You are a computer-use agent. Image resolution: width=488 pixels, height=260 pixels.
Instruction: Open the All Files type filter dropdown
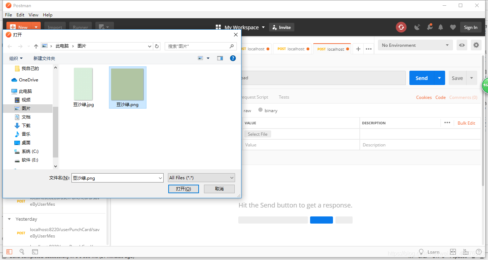[x=201, y=177]
